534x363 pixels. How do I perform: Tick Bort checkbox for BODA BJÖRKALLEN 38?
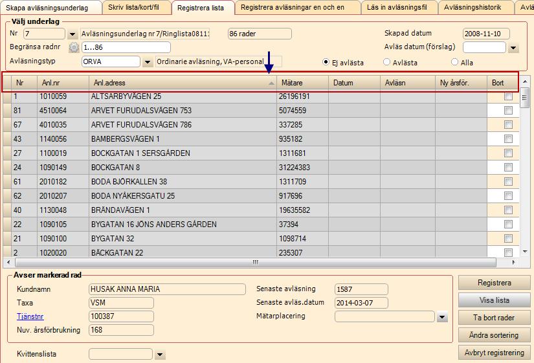508,181
